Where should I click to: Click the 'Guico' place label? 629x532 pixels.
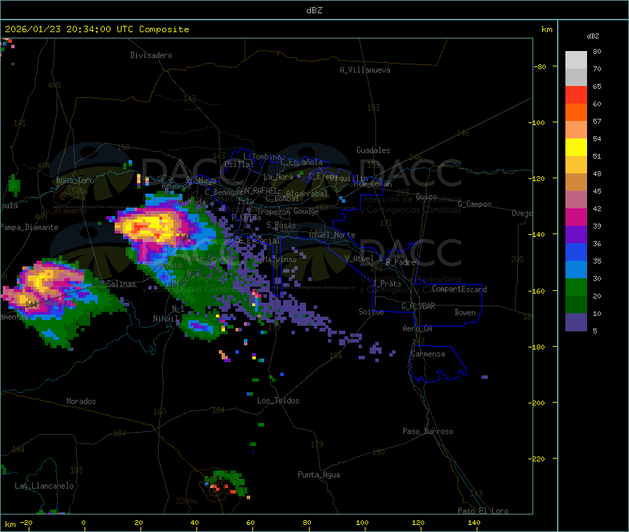coord(426,196)
